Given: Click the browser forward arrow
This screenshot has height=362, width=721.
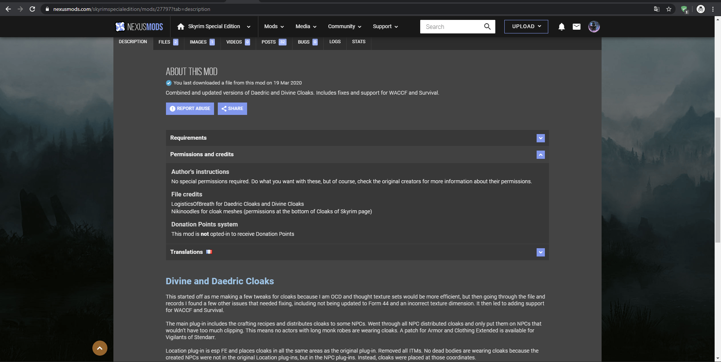Looking at the screenshot, I should (20, 9).
